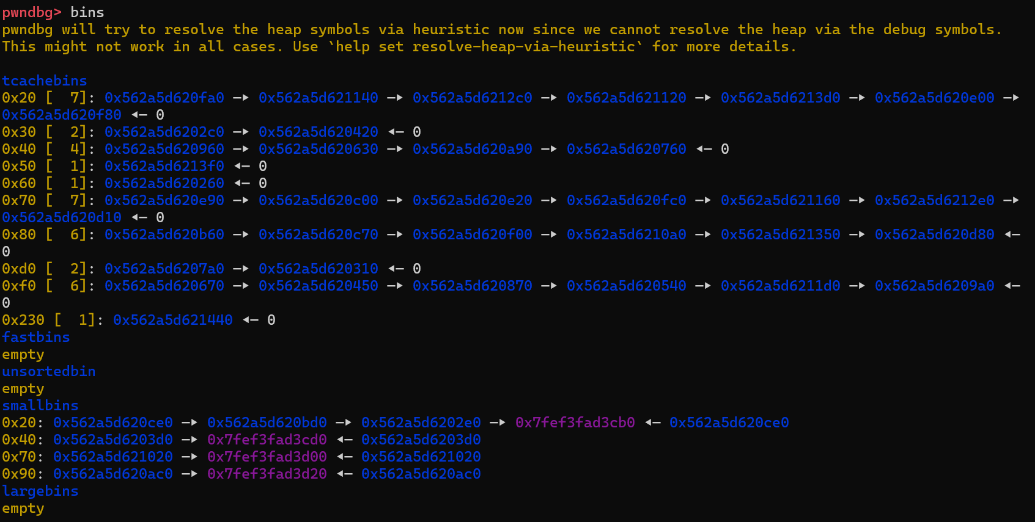This screenshot has width=1035, height=522.
Task: Click the largebins section heading
Action: pyautogui.click(x=40, y=491)
